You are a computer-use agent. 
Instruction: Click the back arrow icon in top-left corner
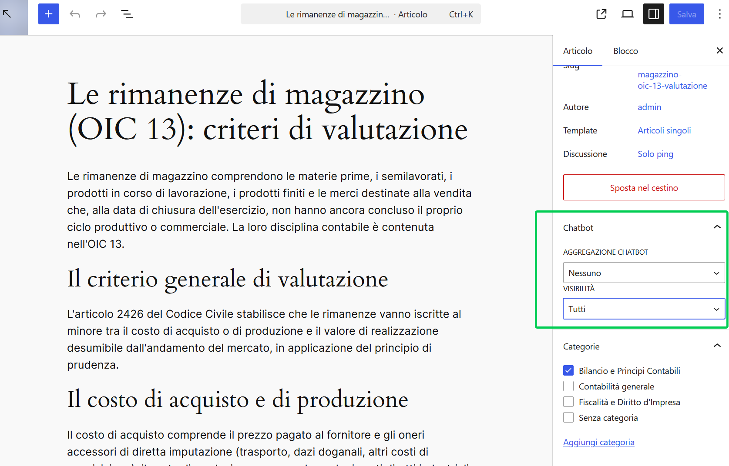(x=7, y=14)
